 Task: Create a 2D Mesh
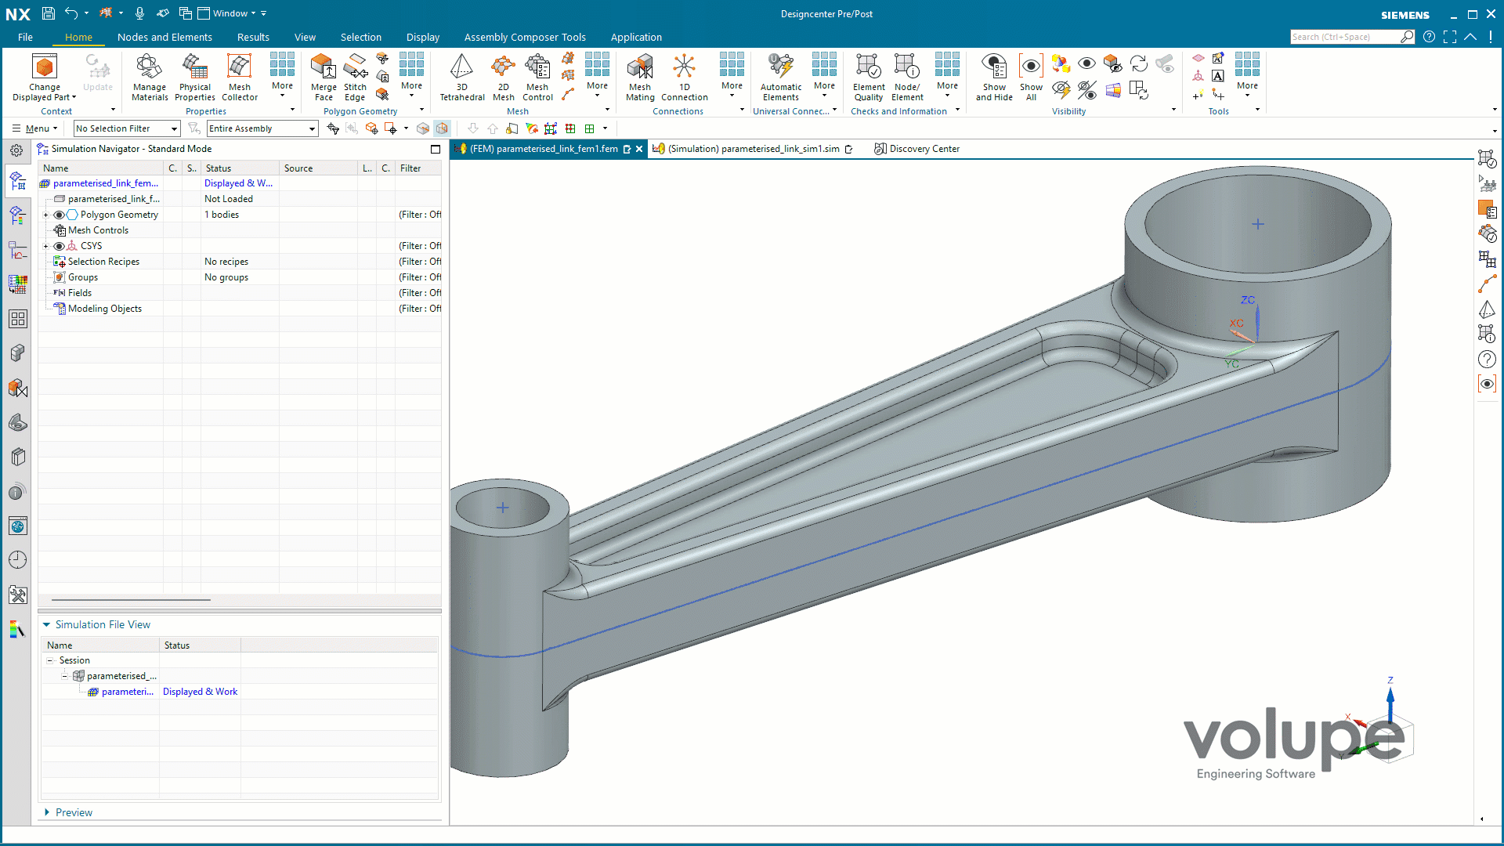coord(504,78)
